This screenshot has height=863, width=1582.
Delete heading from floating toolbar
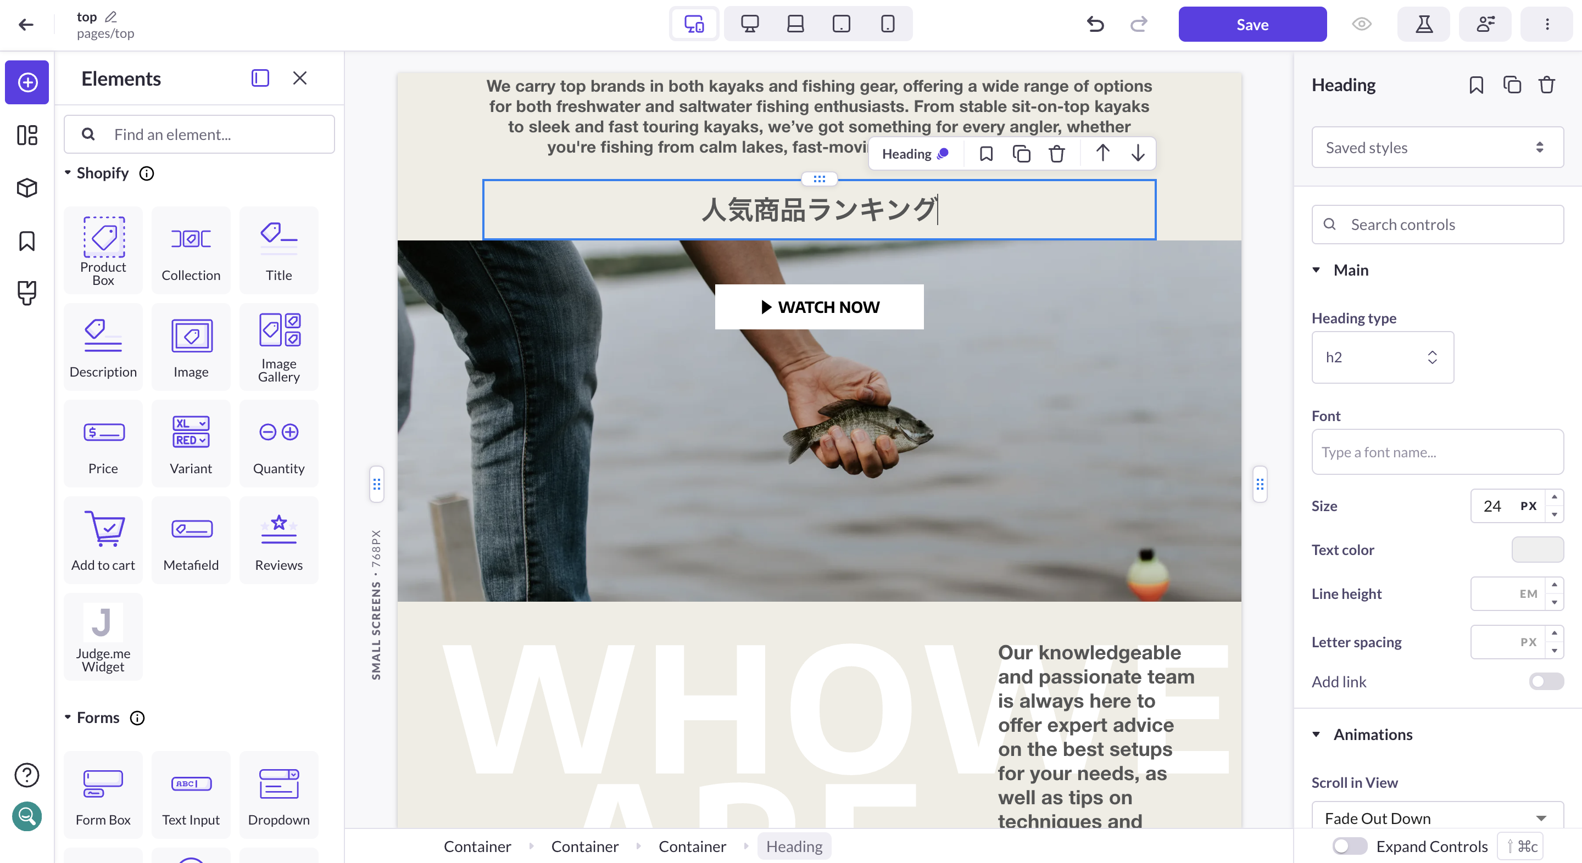(1056, 154)
